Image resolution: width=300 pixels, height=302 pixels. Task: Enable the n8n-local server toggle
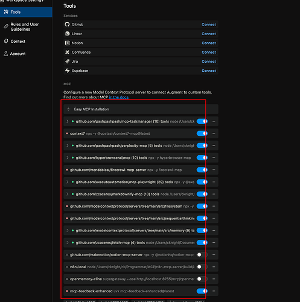202,267
